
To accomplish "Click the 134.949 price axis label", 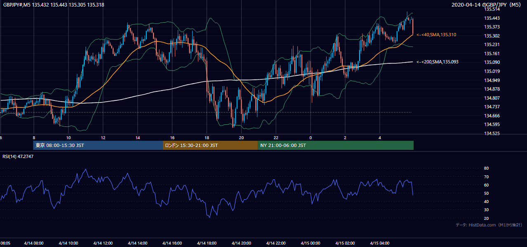I will [492, 80].
